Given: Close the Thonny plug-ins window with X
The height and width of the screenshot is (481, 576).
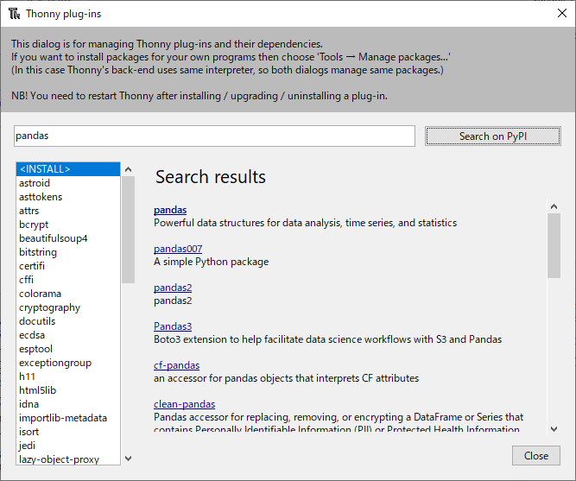Looking at the screenshot, I should point(561,13).
